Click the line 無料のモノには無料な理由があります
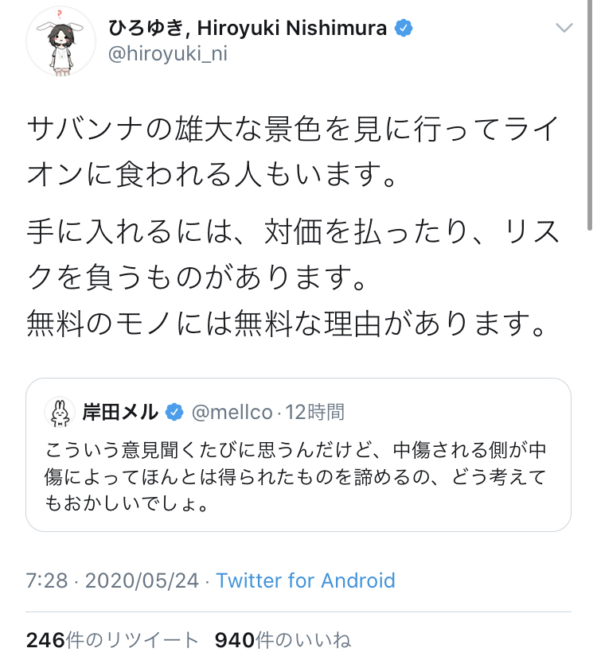Viewport: 597px width, 656px height. coord(286,324)
